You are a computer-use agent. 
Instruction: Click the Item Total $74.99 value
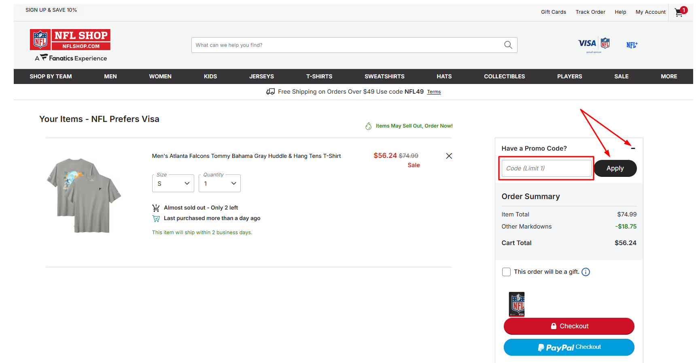(627, 214)
